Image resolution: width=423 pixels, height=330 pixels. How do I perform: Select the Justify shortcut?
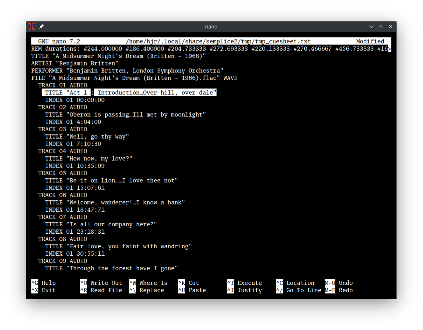coord(250,290)
